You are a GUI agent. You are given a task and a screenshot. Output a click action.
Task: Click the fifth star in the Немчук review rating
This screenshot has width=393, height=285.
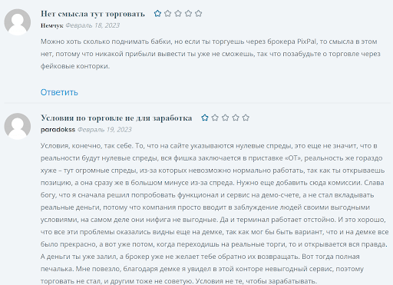(x=199, y=13)
